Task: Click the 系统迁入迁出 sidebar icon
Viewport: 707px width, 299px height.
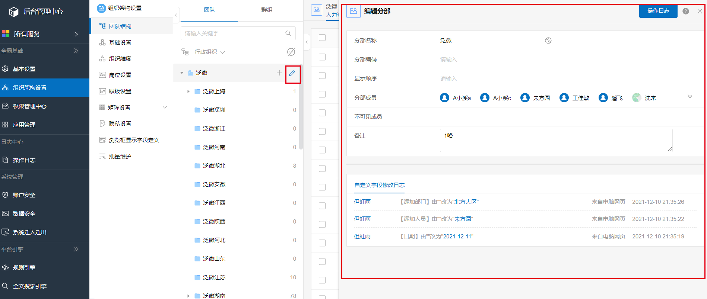Action: click(5, 232)
